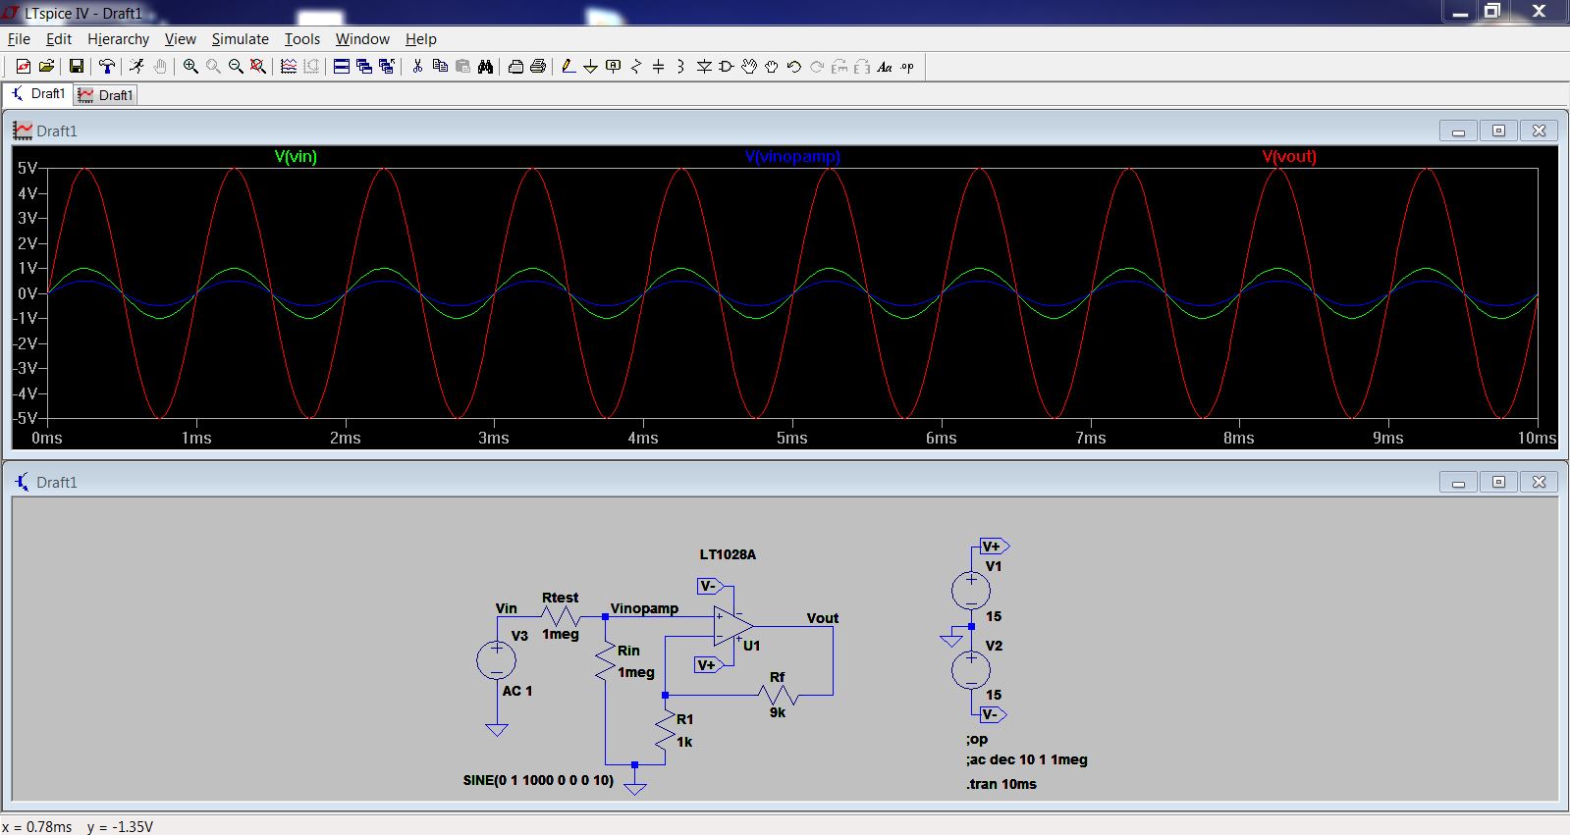Select the Move hand tool
The image size is (1570, 835).
click(749, 67)
